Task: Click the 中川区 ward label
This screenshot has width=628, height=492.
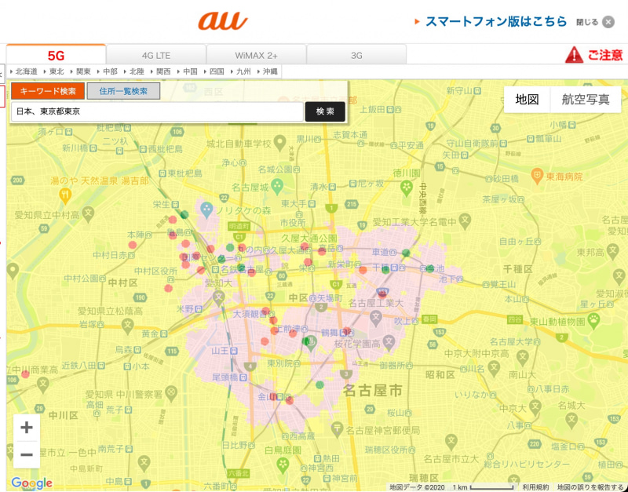Action: pos(64,416)
